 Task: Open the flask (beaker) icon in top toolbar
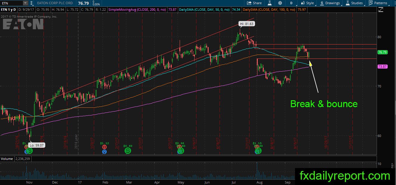coord(270,3)
